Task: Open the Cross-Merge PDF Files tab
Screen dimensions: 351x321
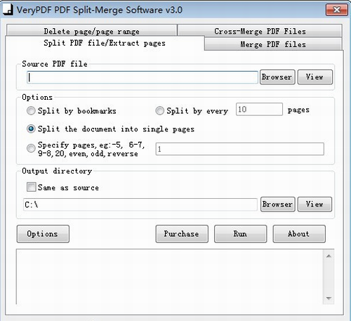Action: coord(260,31)
